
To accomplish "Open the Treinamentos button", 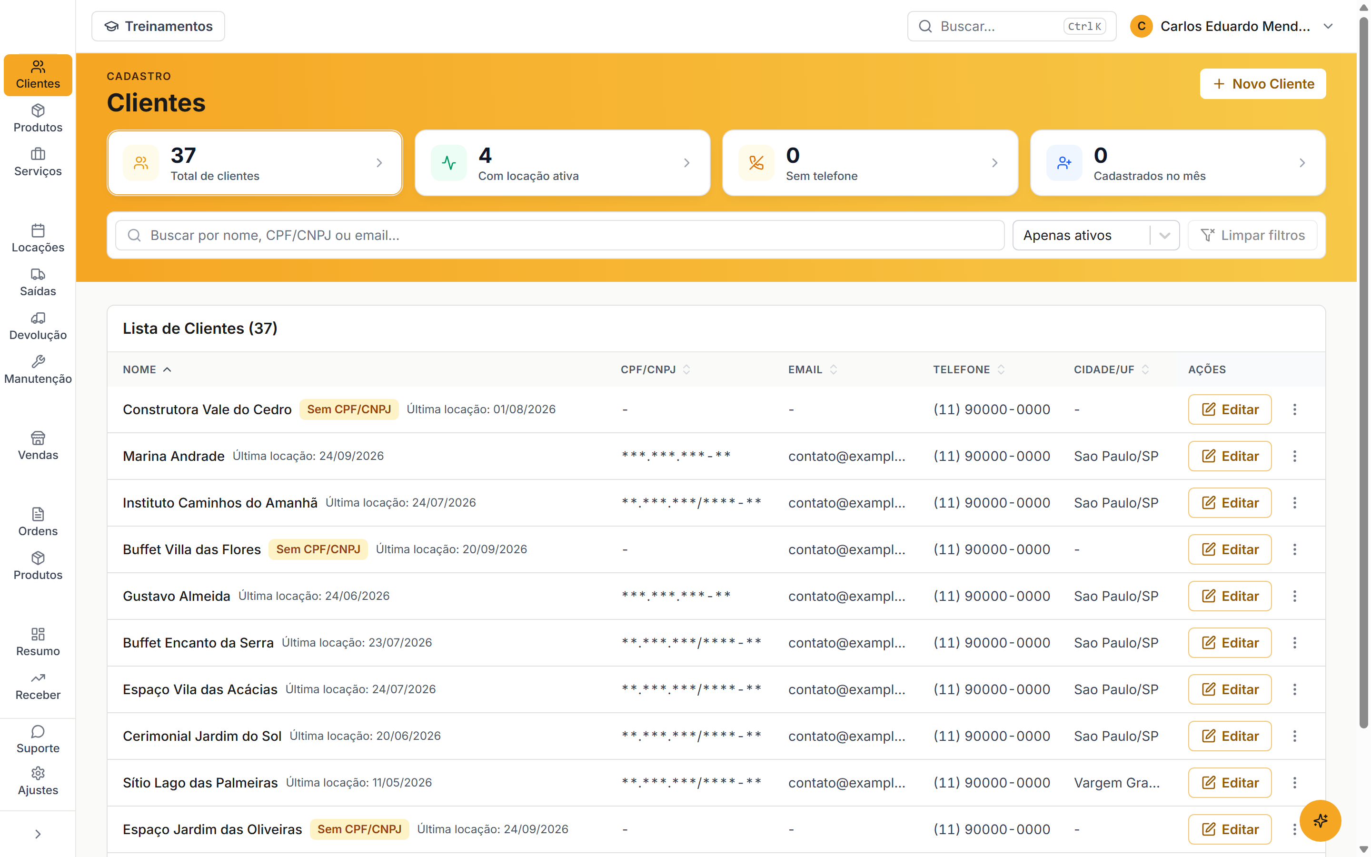I will (158, 26).
